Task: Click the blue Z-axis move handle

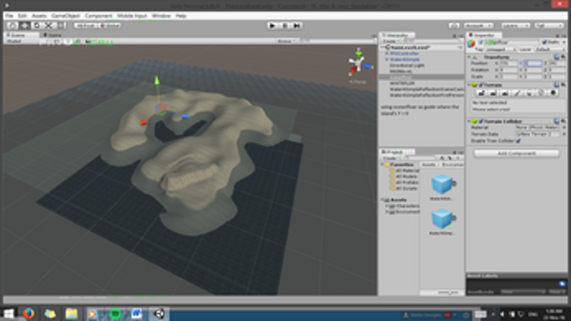Action: click(185, 116)
